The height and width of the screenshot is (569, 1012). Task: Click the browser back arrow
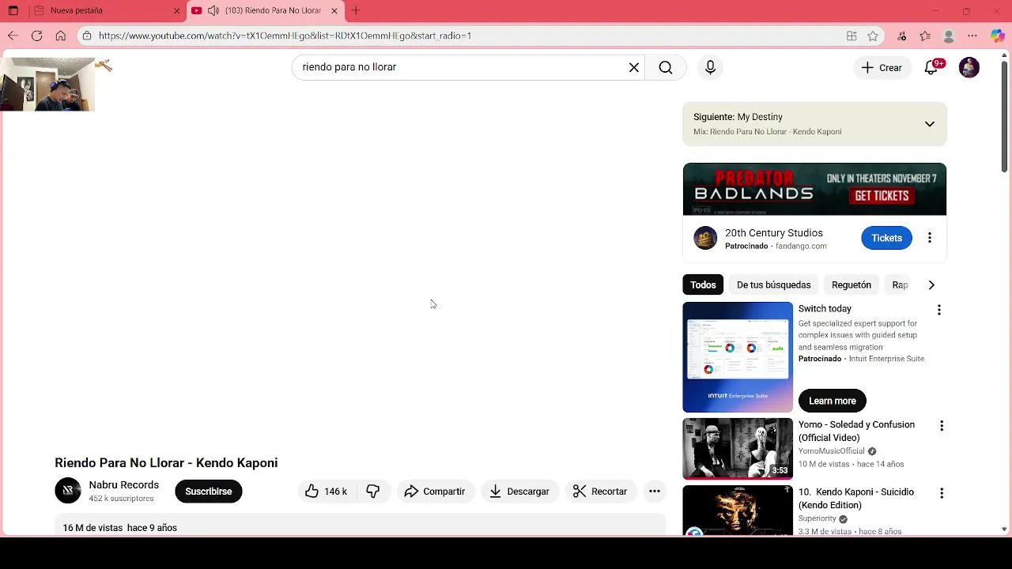point(13,36)
